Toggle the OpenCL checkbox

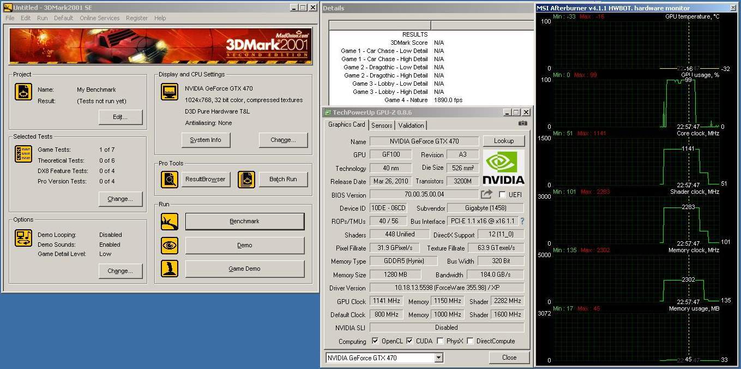click(375, 341)
